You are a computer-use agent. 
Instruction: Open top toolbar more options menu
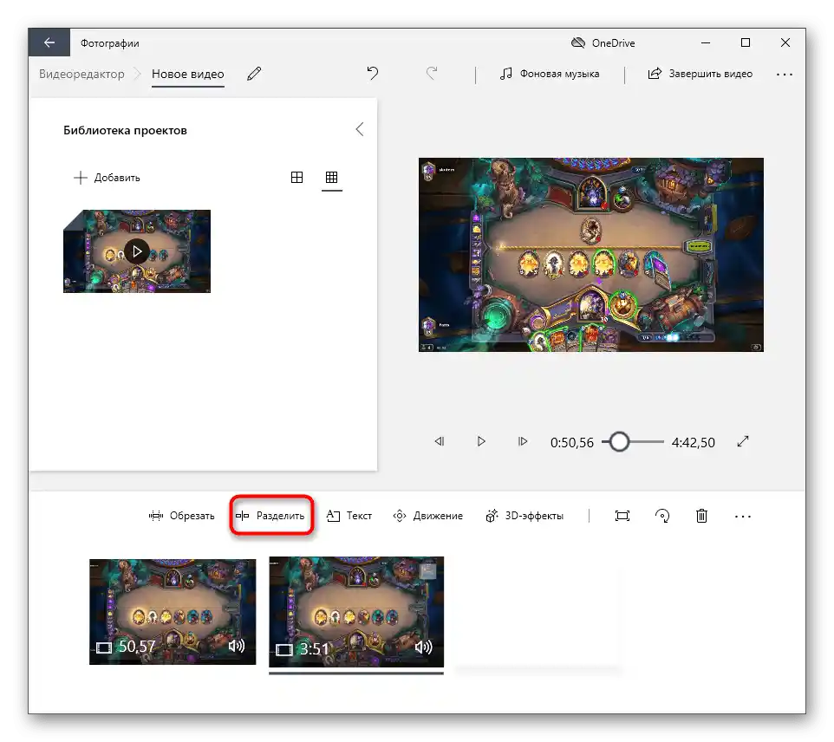[785, 75]
